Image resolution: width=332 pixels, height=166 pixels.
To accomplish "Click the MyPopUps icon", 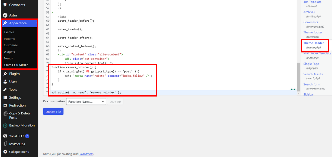I will tap(5, 144).
